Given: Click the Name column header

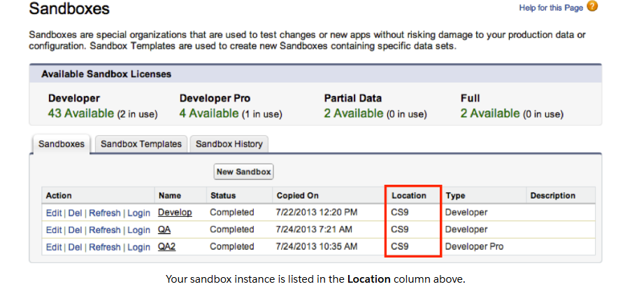Looking at the screenshot, I should click(170, 195).
